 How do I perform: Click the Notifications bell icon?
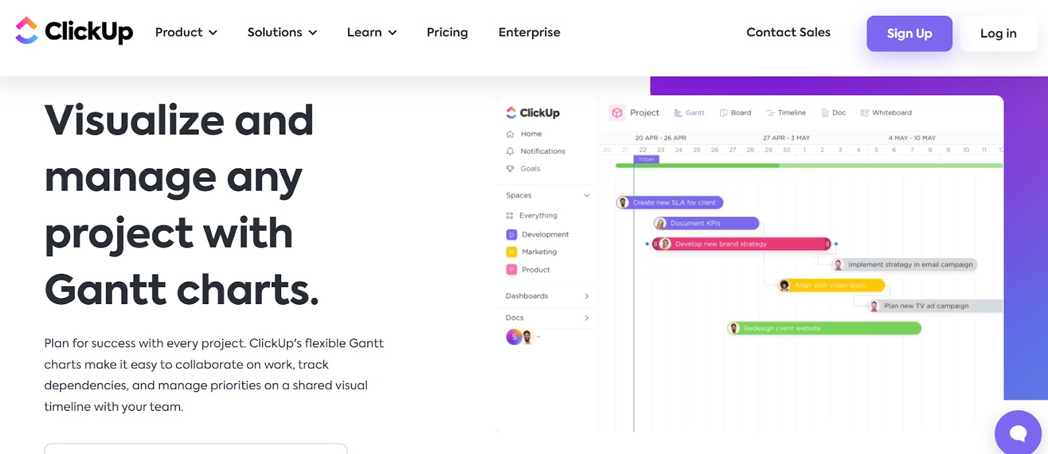510,151
